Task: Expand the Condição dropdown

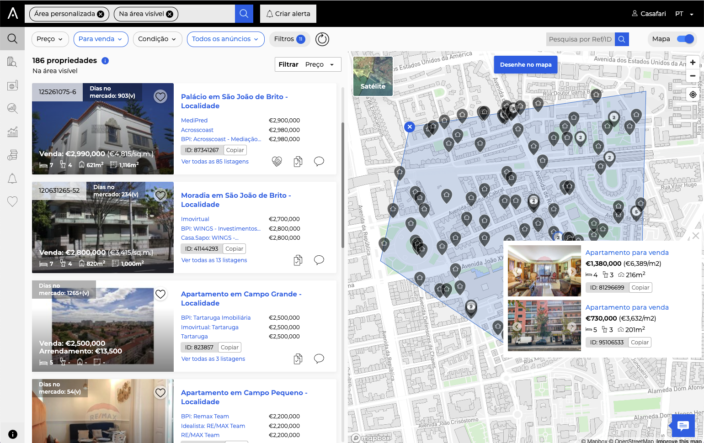Action: point(157,39)
